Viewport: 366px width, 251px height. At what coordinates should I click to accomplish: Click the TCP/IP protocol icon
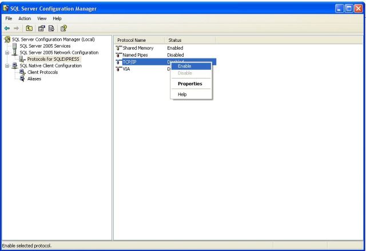click(x=119, y=62)
